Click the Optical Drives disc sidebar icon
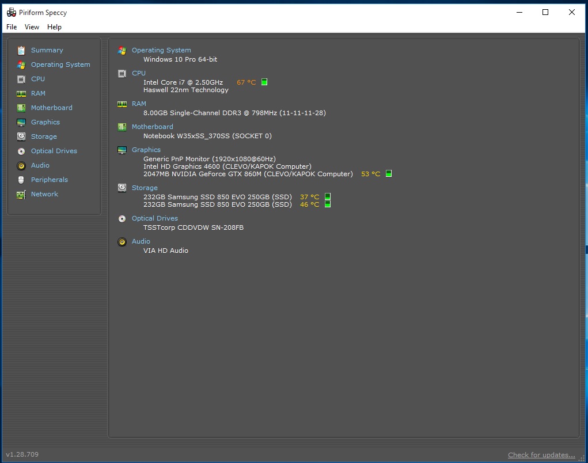The height and width of the screenshot is (463, 588). [21, 151]
